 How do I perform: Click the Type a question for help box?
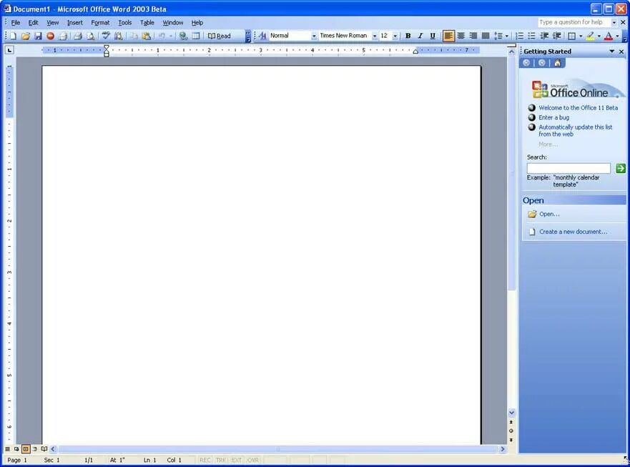point(574,22)
